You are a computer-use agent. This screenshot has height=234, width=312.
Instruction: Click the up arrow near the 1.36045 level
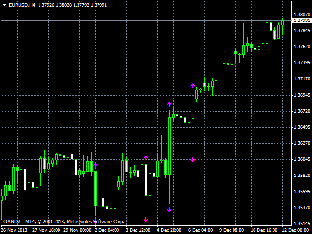pyautogui.click(x=145, y=157)
